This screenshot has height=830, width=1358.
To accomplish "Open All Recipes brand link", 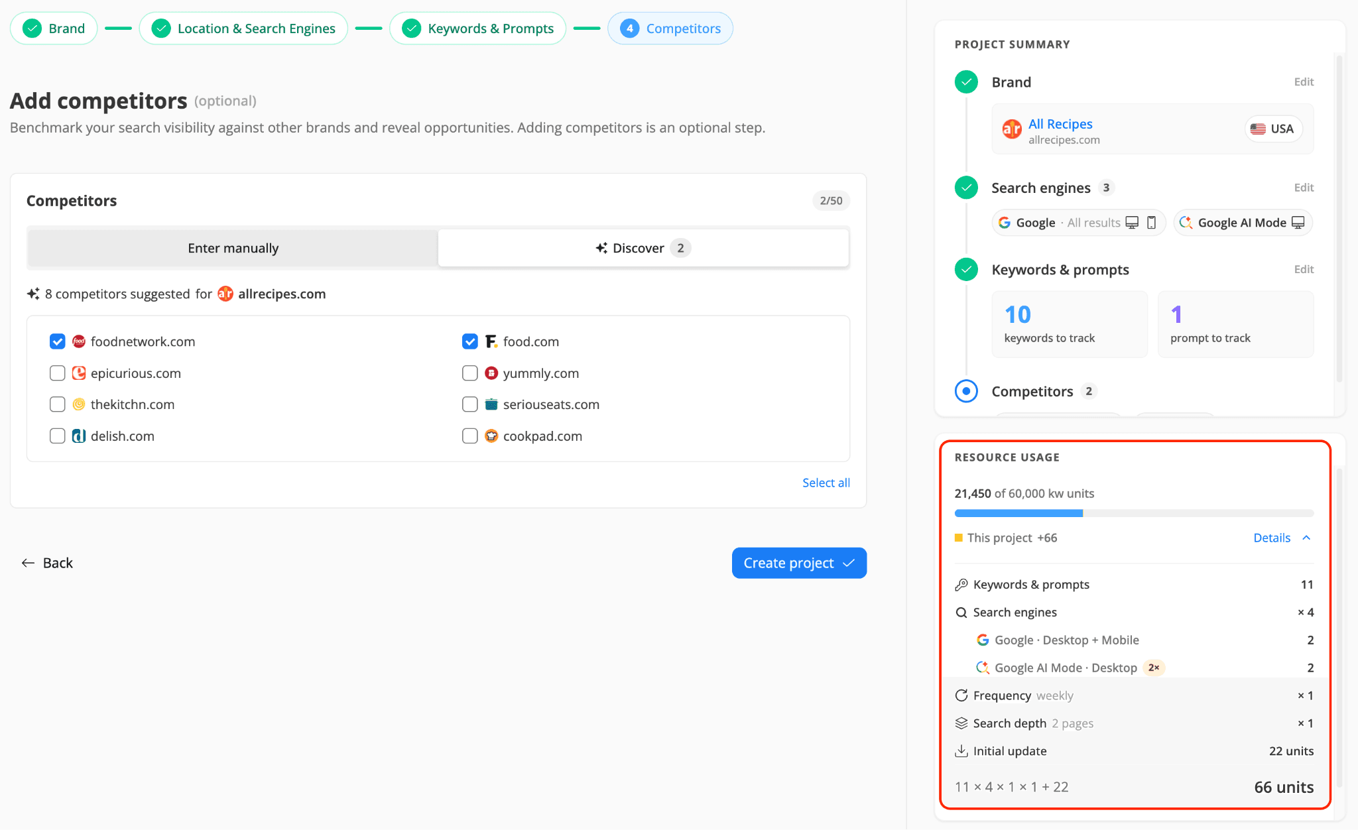I will click(x=1060, y=124).
